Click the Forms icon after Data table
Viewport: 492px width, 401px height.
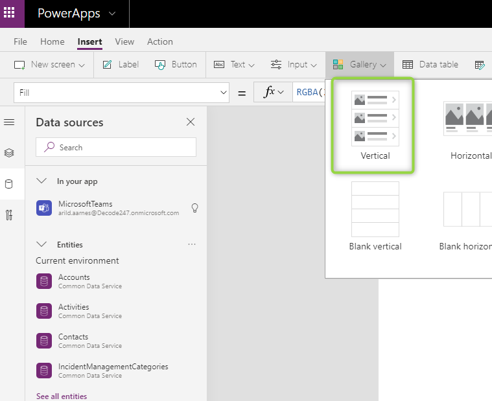point(480,65)
